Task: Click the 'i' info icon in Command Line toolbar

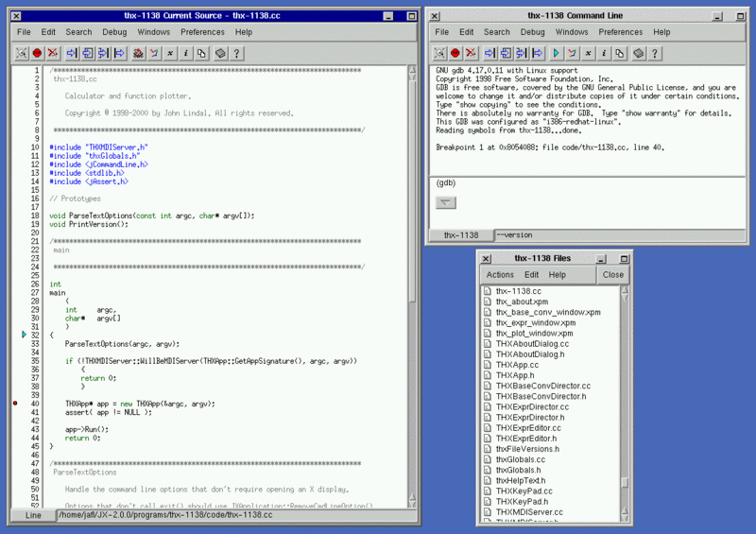Action: click(604, 53)
